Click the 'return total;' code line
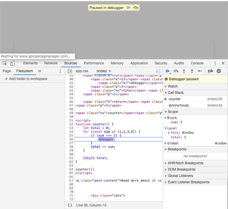This screenshot has width=228, height=209. [x=95, y=158]
